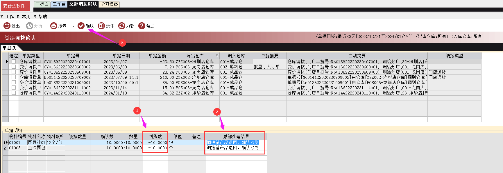
Task: Check the box for CY013622220230609004
Action: coord(14,72)
